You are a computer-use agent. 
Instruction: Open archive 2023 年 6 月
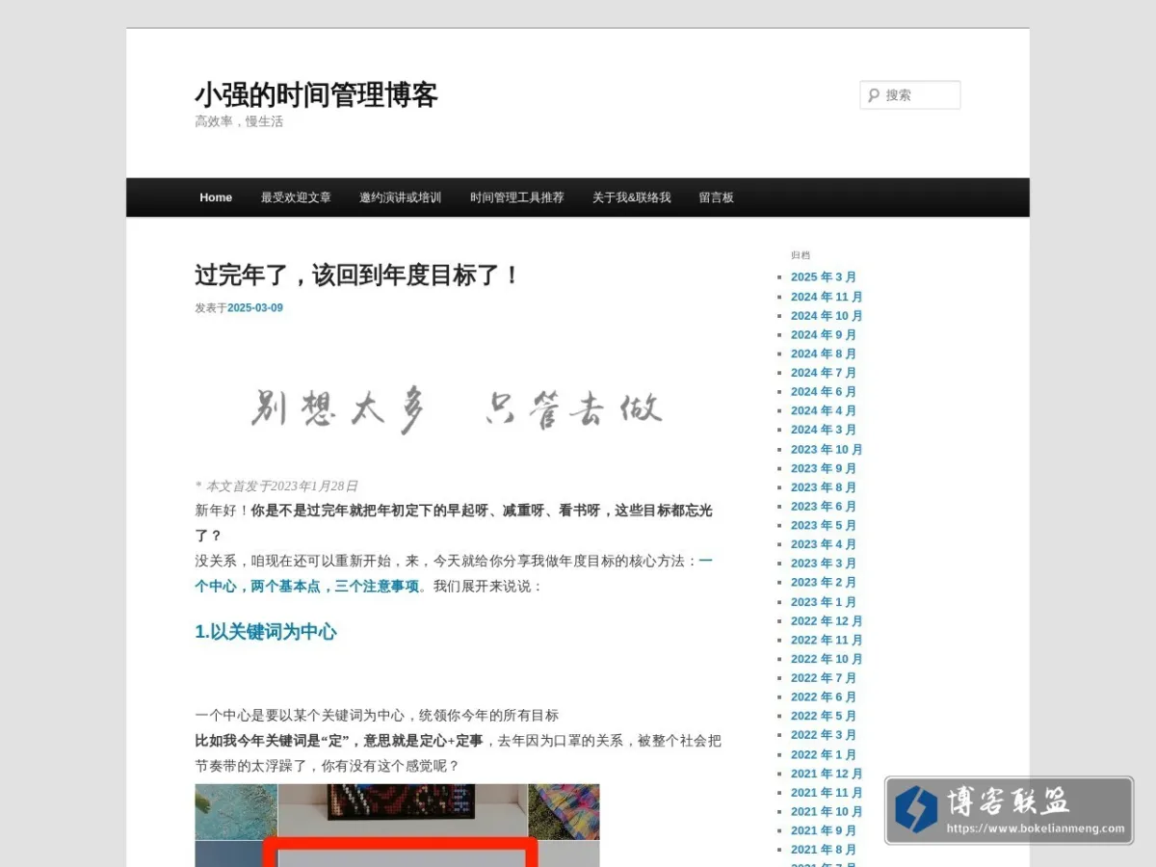(824, 507)
